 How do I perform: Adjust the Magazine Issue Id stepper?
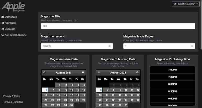(109, 46)
